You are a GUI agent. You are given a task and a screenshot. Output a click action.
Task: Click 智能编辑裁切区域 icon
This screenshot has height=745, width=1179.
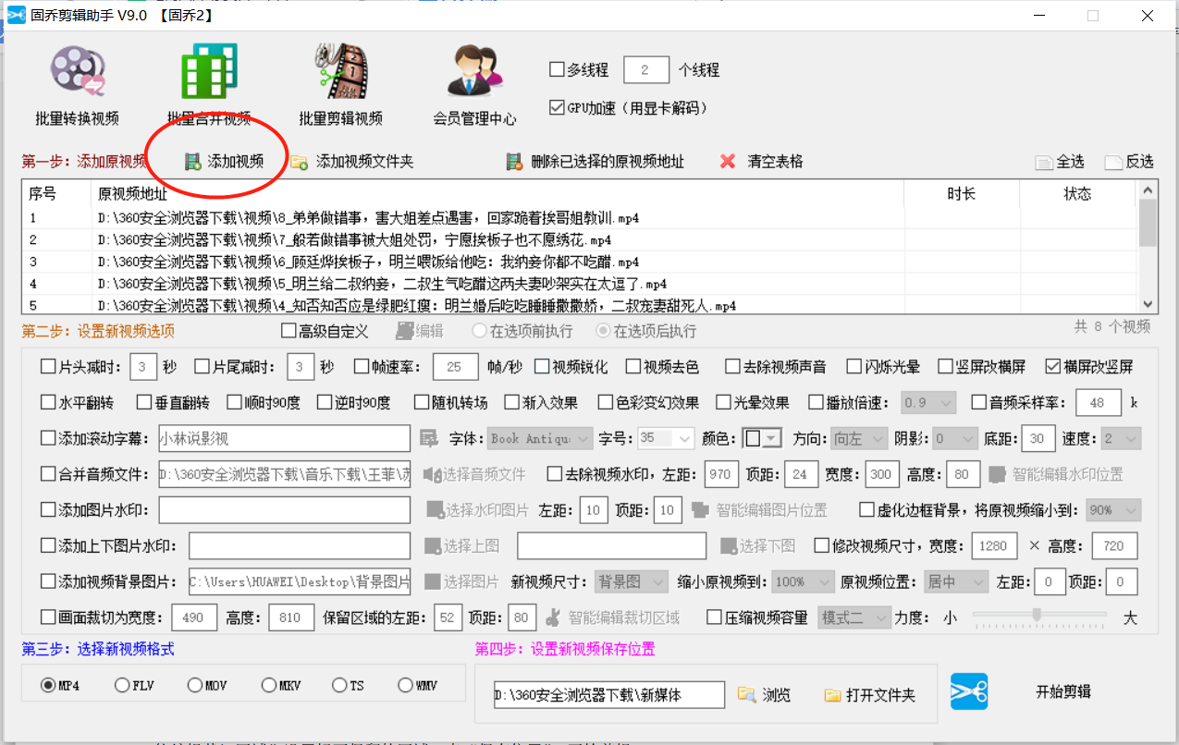(552, 617)
